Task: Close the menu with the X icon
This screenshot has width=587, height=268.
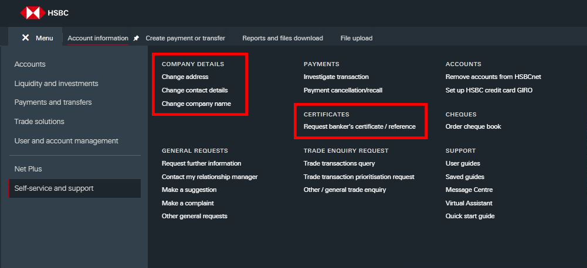Action: 25,38
